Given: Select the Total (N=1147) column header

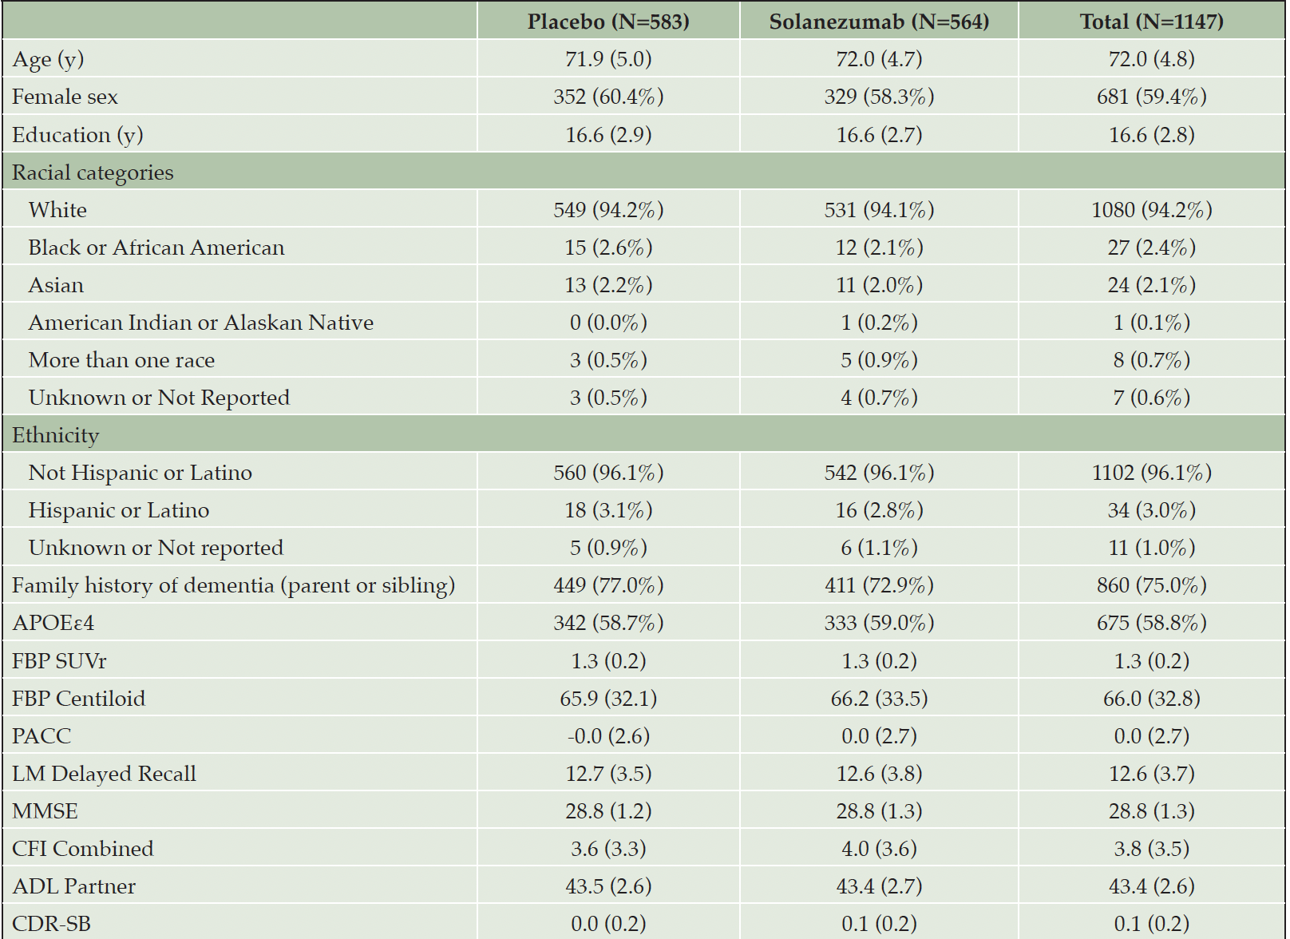Looking at the screenshot, I should (1151, 22).
